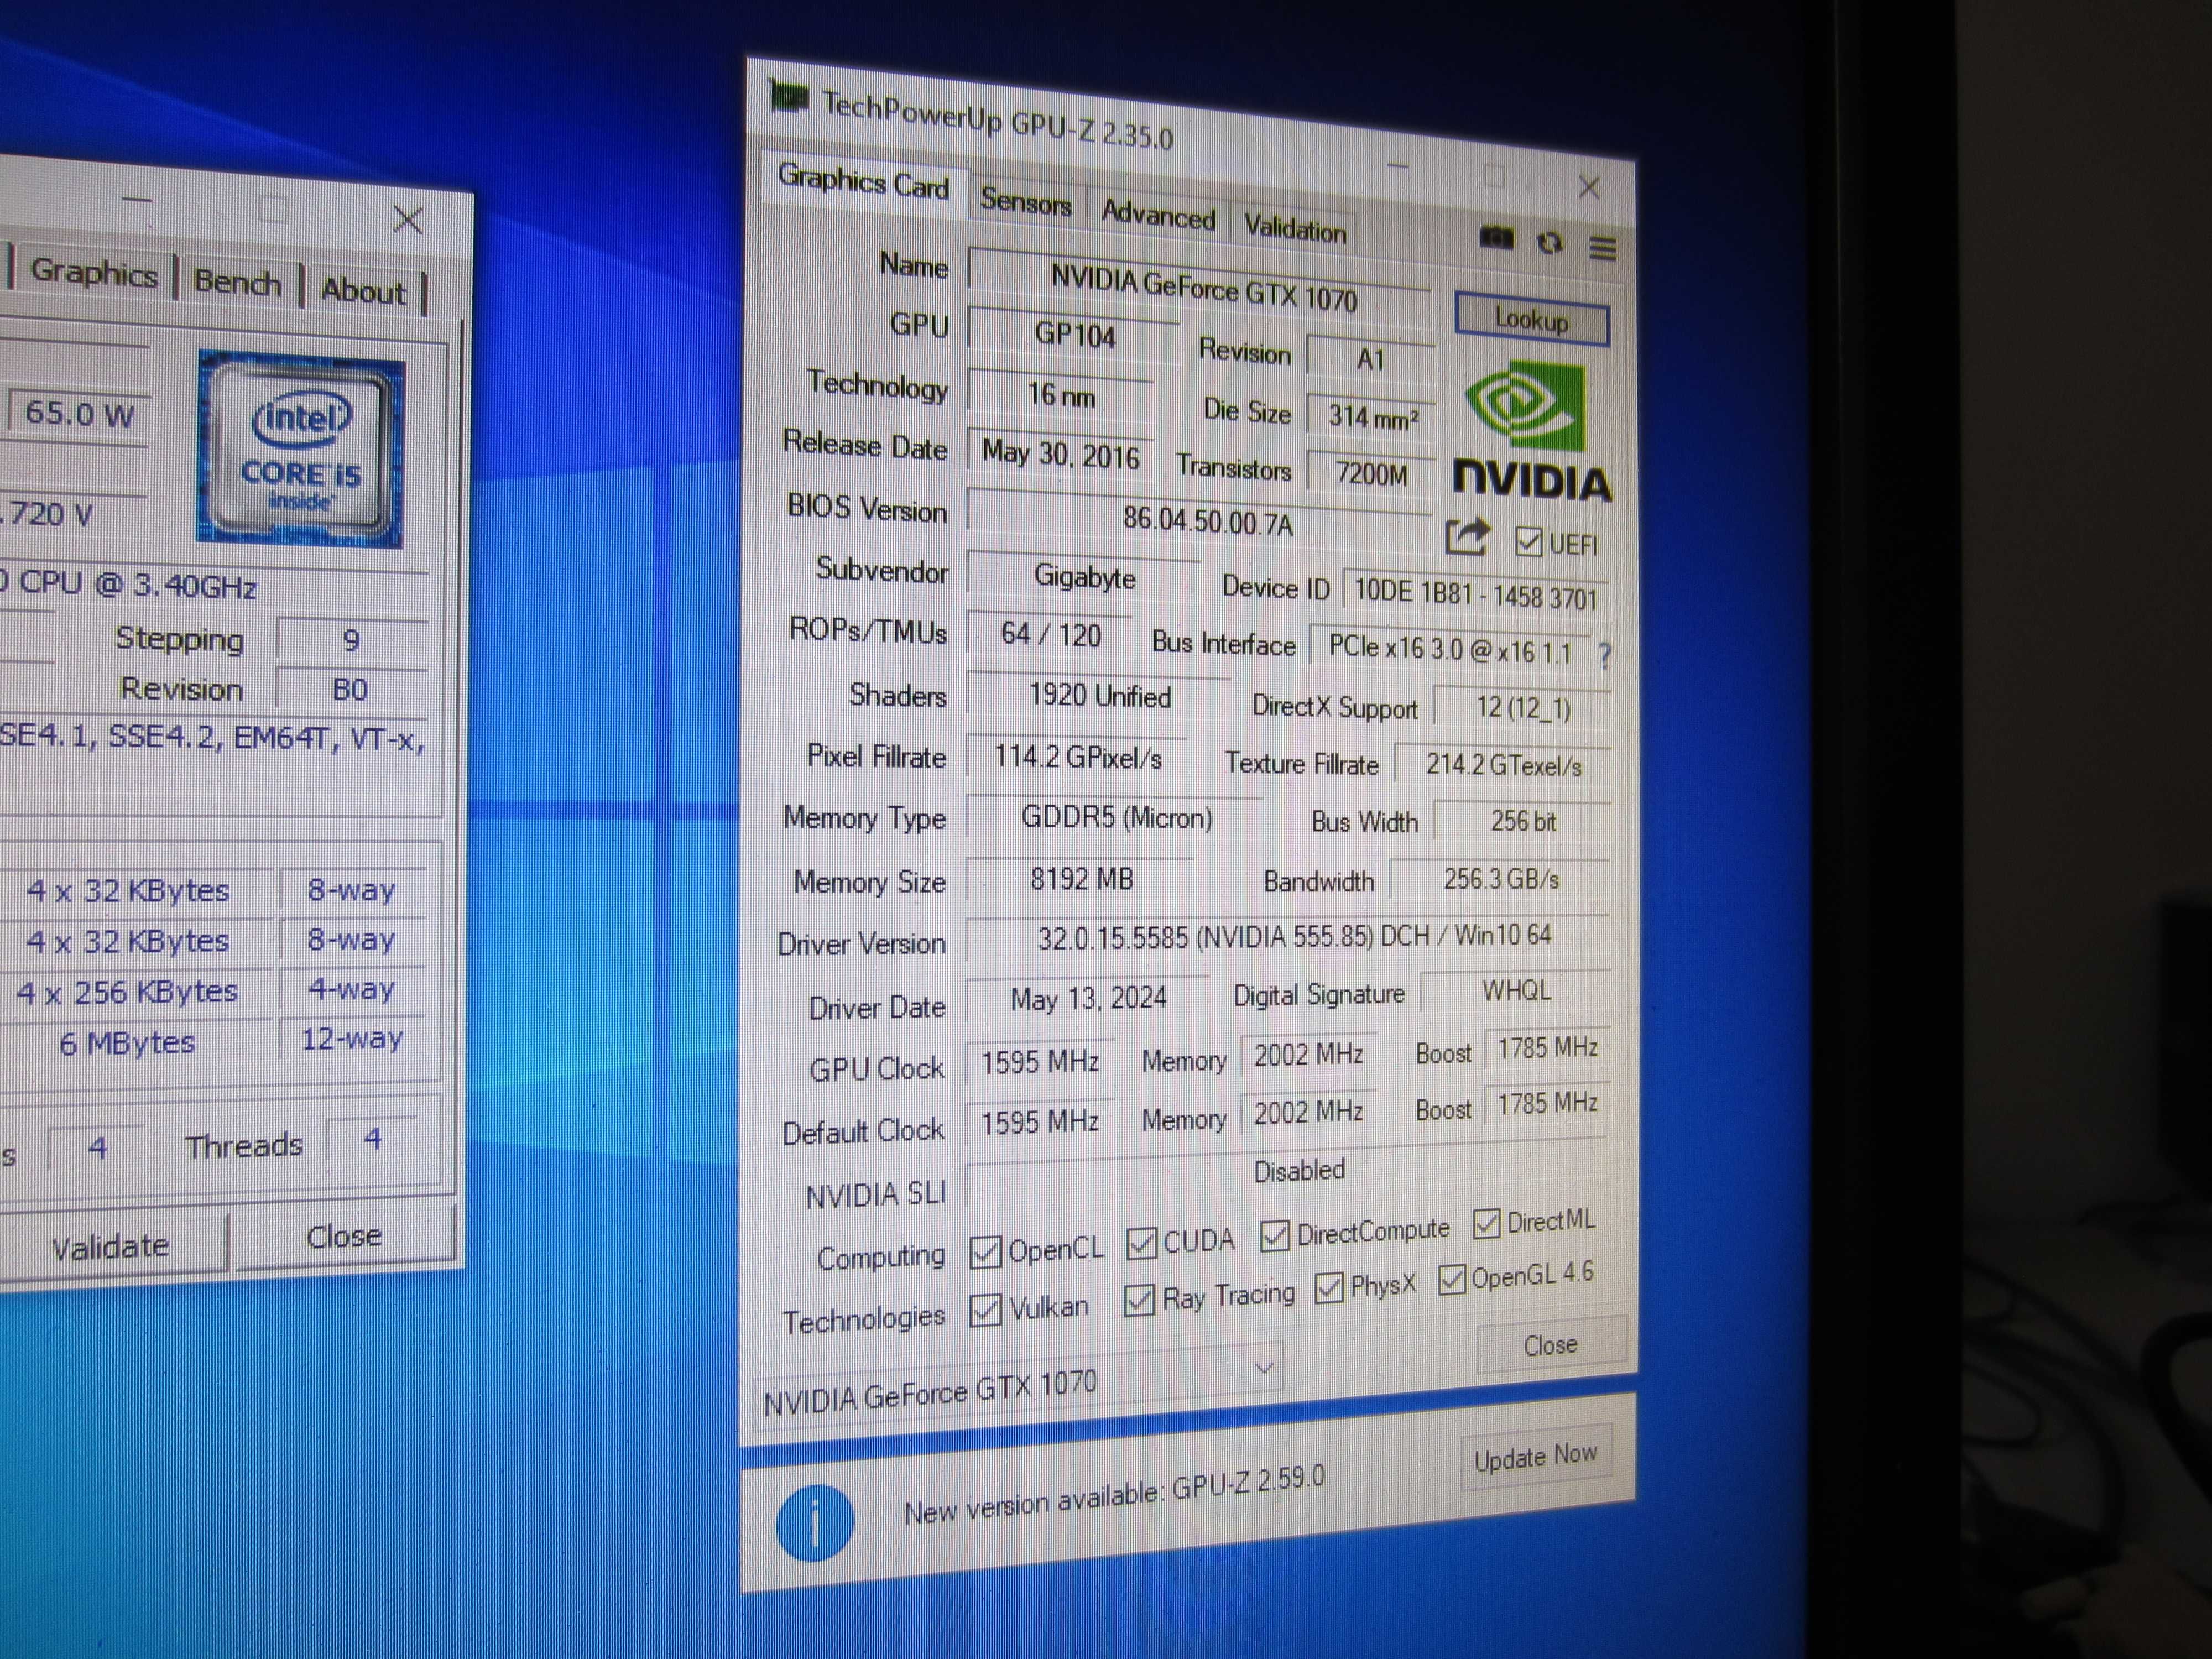
Task: Click the Bus Width value 256 bit
Action: tap(1522, 822)
